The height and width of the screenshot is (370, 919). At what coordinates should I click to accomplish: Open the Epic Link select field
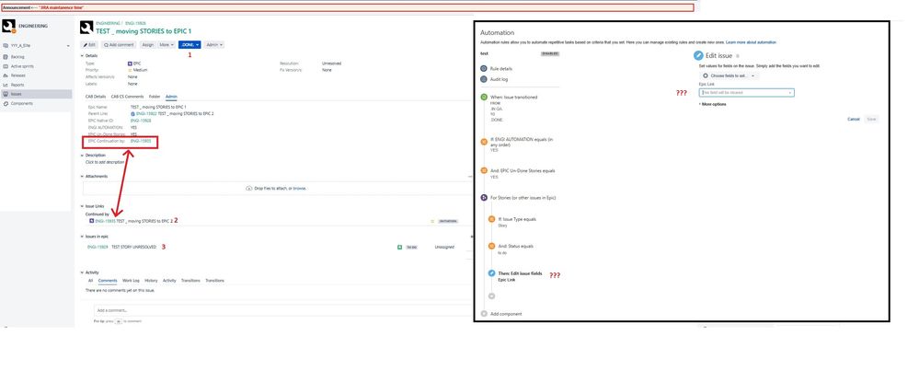pos(747,93)
